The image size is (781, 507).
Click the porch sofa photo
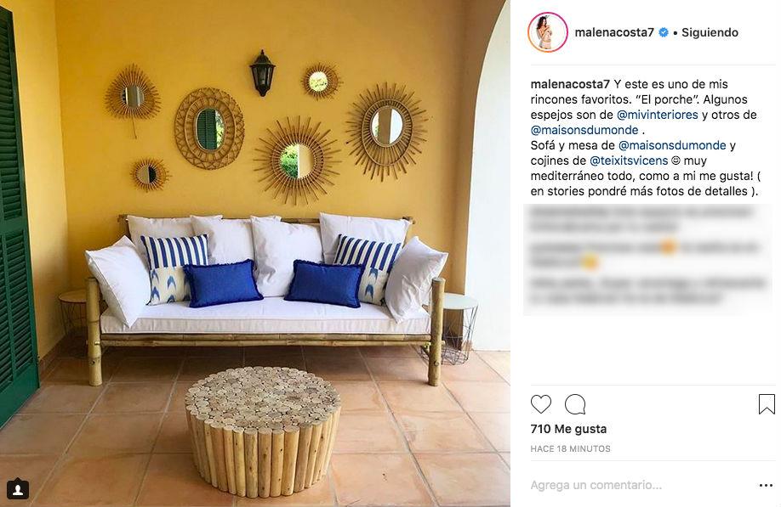(x=255, y=253)
